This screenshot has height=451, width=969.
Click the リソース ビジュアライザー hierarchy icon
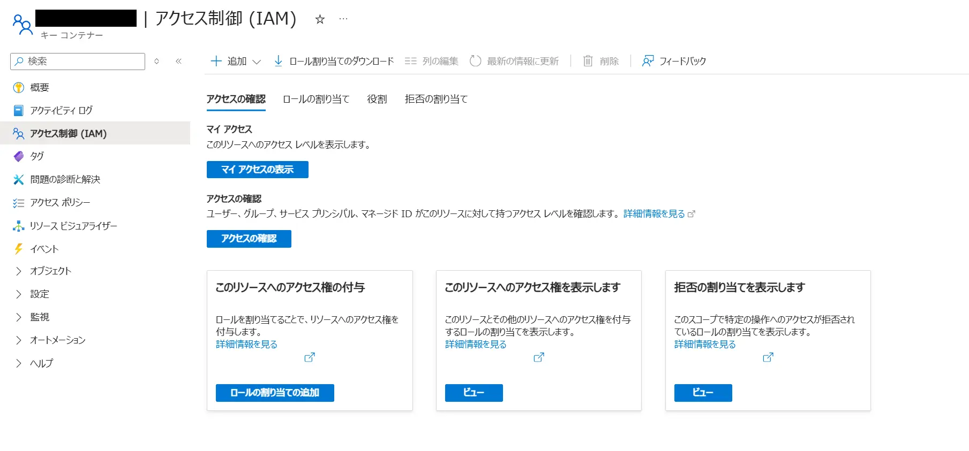point(19,226)
